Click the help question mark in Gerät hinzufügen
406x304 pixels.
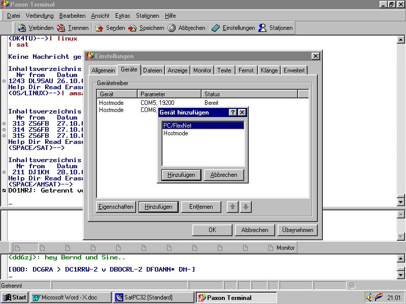coord(233,112)
